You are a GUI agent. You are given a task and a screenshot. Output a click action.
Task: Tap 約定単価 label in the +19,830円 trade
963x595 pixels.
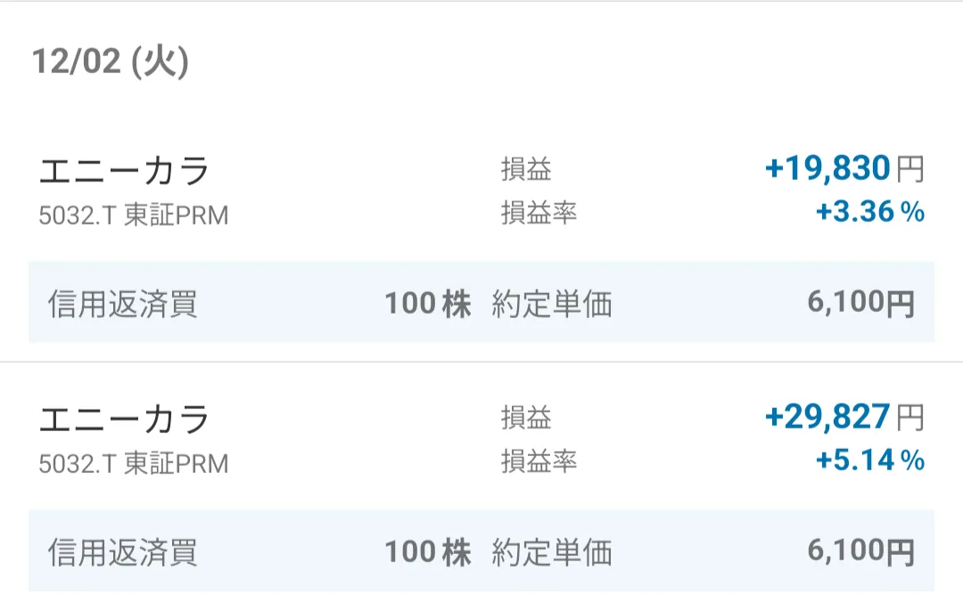coord(552,305)
